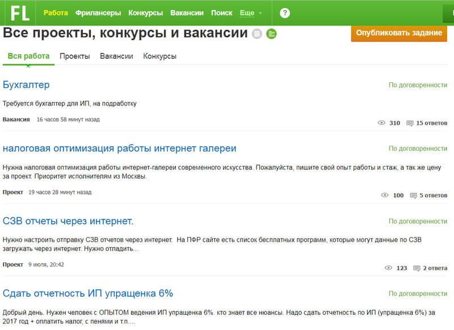454x330 pixels.
Task: Click the green list view icon
Action: [x=272, y=34]
